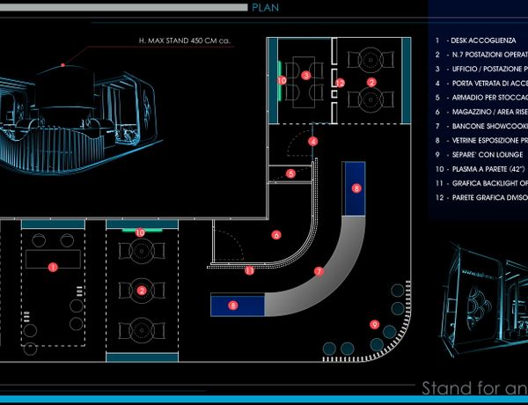Click legend entry 7 'BANCONE SHOWCOOKING'
The image size is (528, 405).
click(x=480, y=126)
